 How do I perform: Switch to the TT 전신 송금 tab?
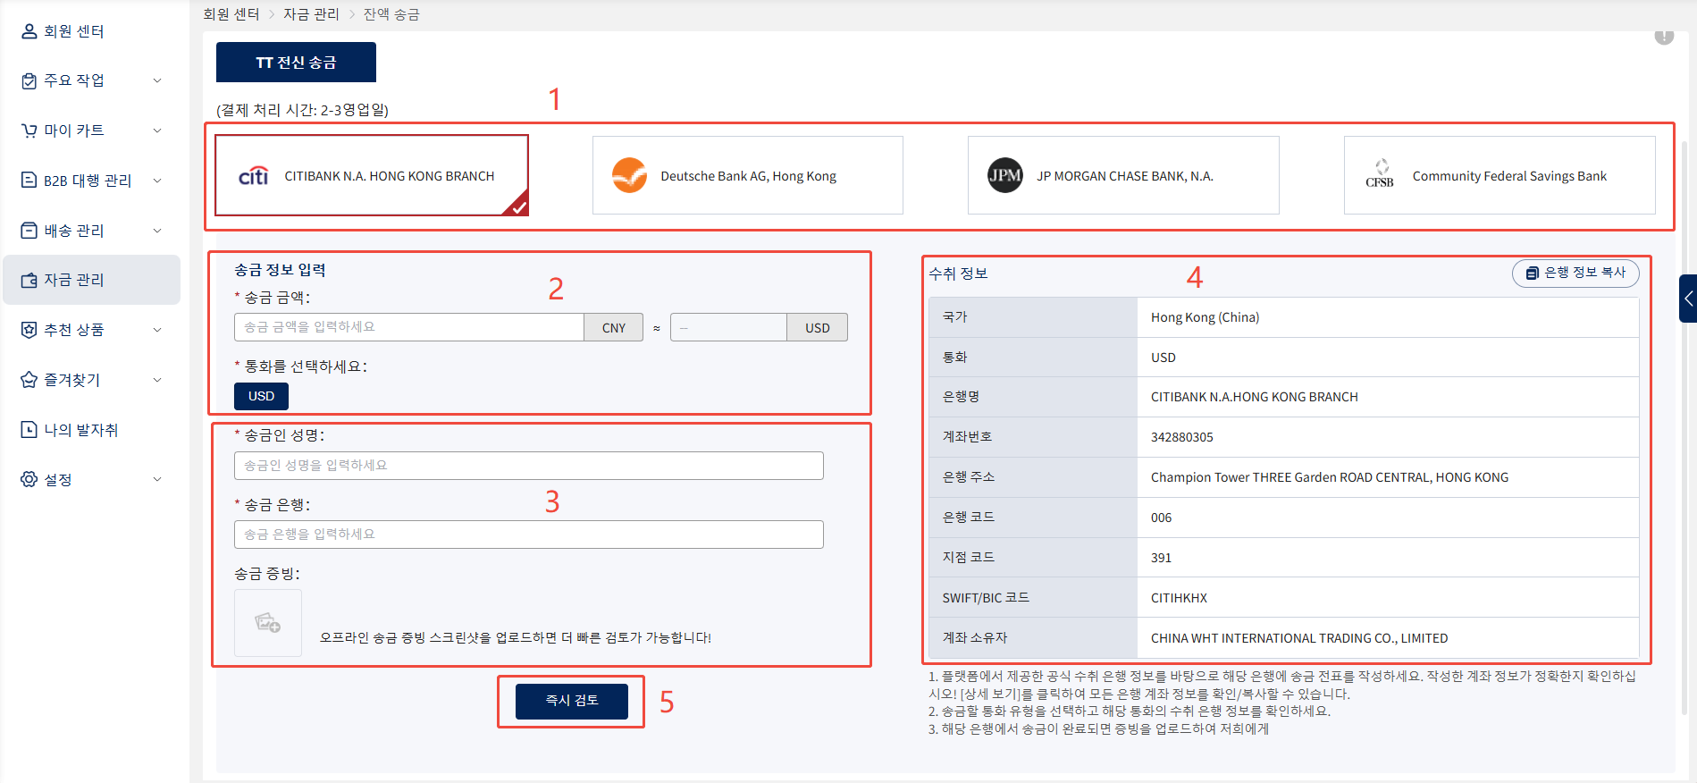click(x=296, y=63)
